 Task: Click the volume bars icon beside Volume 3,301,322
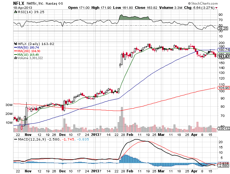[15, 58]
